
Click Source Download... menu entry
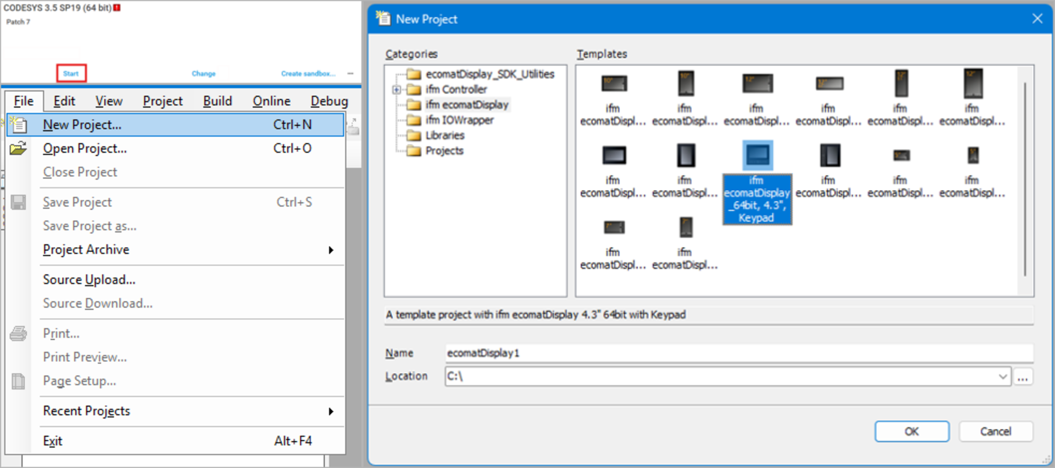pyautogui.click(x=176, y=303)
